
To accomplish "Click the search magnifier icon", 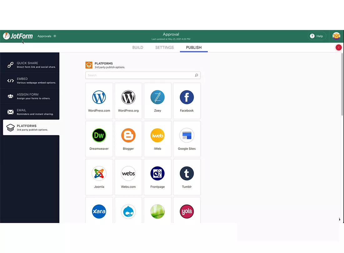I will (x=196, y=75).
